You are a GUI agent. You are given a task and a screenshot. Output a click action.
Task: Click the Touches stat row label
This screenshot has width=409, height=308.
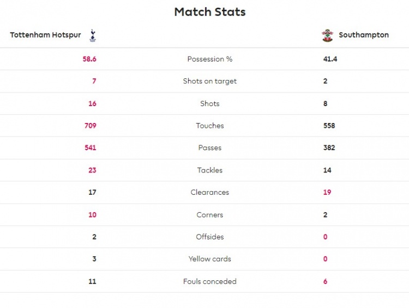click(x=210, y=126)
